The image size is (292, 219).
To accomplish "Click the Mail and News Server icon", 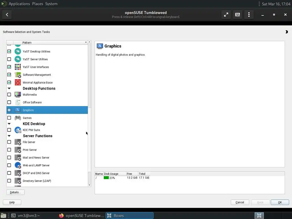I will pyautogui.click(x=18, y=157).
